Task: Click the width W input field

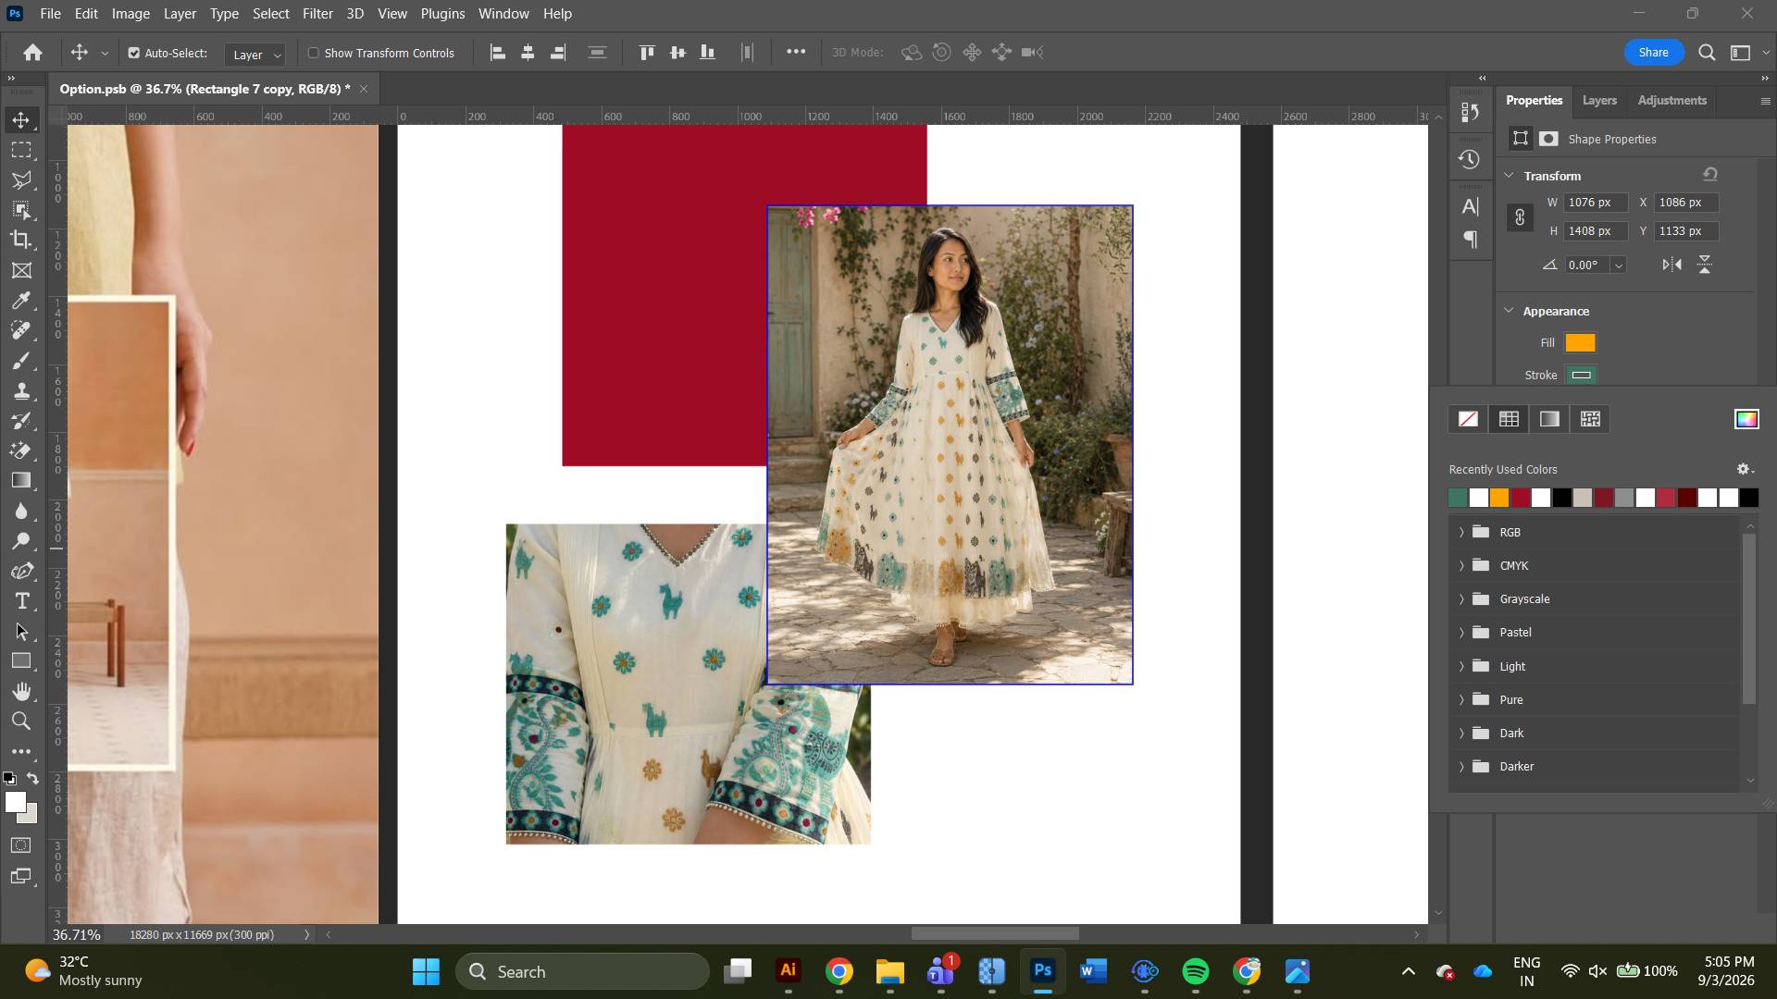Action: tap(1596, 203)
